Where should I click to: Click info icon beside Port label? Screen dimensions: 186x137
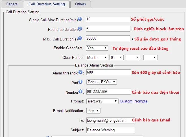81,82
